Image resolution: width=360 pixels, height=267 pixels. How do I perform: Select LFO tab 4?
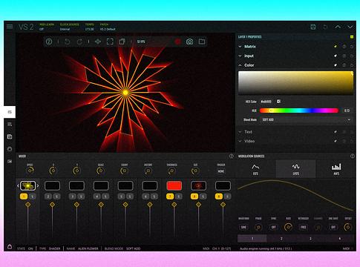click(x=340, y=239)
